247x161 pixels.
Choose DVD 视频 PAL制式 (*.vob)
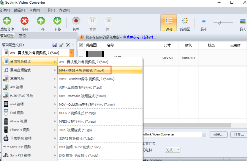(x=100, y=156)
